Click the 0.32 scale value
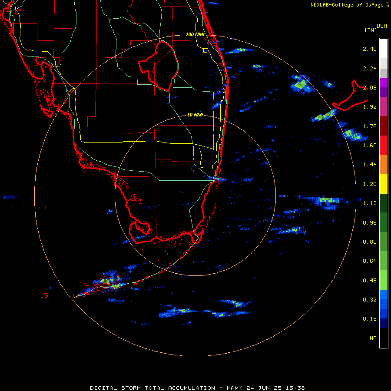 (x=370, y=300)
